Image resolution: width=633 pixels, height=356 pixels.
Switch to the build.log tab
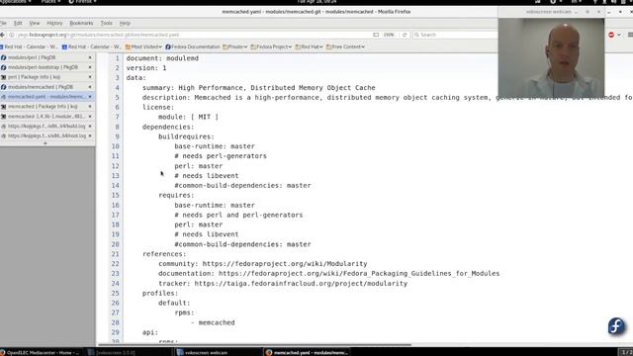(x=43, y=127)
